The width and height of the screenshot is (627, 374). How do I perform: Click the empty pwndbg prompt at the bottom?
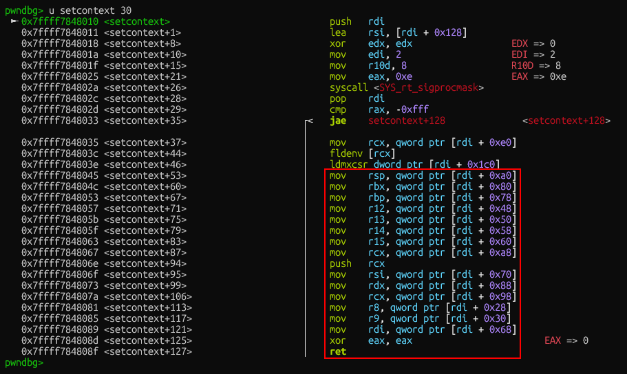[x=23, y=362]
